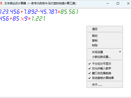Close the calculator window
Screen dimensions: 131x98
click(x=128, y=4)
